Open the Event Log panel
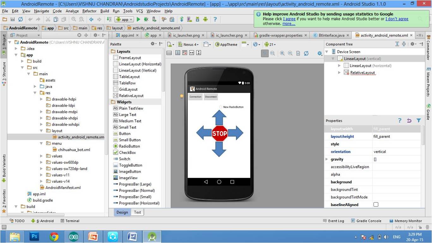 [x=333, y=221]
